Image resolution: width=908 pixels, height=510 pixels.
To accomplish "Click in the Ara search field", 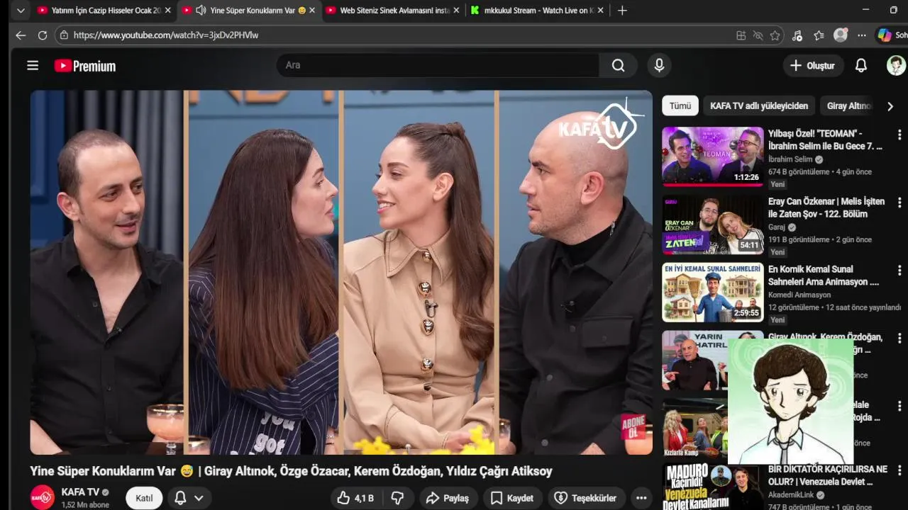I will pos(438,65).
